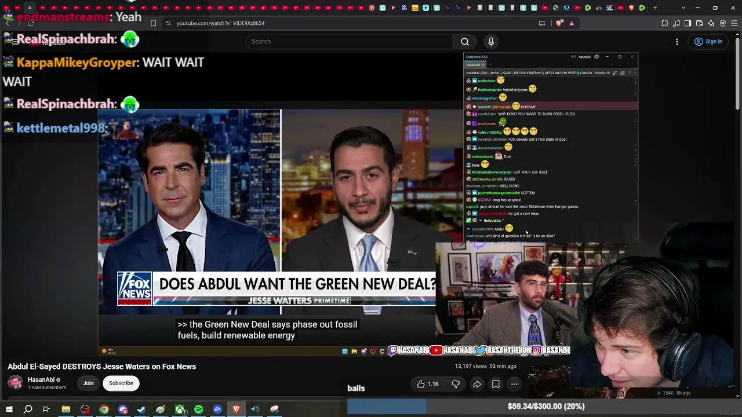Open Spotify from the taskbar
This screenshot has height=417, width=742.
198,409
